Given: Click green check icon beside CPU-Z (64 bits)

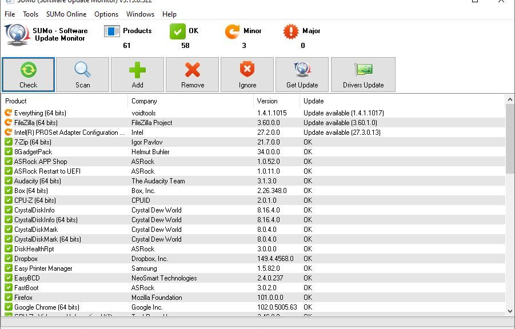Looking at the screenshot, I should (x=8, y=200).
